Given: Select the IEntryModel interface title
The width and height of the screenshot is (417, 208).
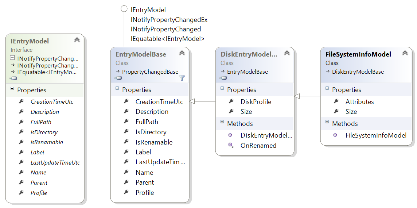Looking at the screenshot, I should click(30, 41).
